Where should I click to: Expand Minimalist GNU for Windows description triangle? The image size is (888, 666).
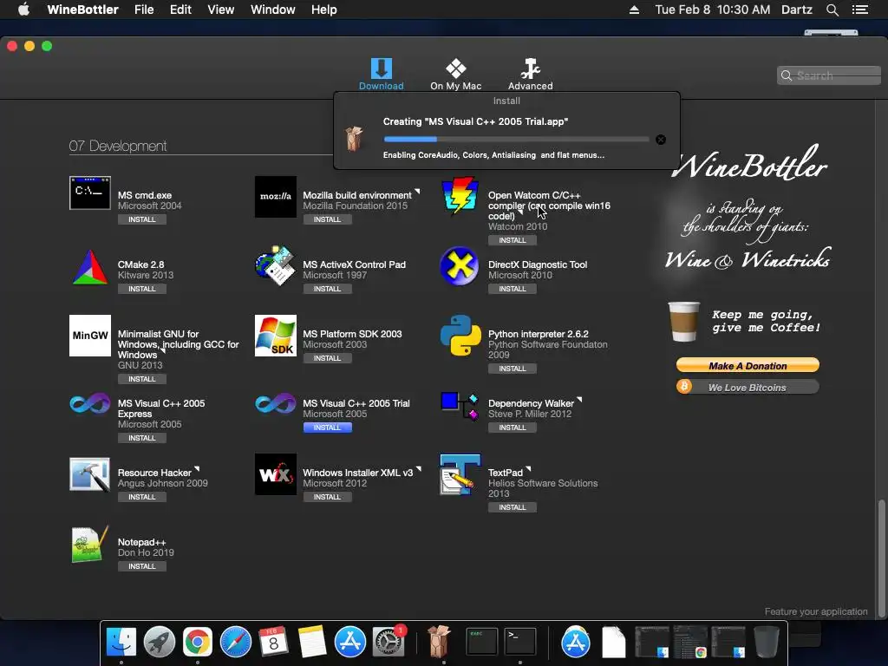point(163,352)
